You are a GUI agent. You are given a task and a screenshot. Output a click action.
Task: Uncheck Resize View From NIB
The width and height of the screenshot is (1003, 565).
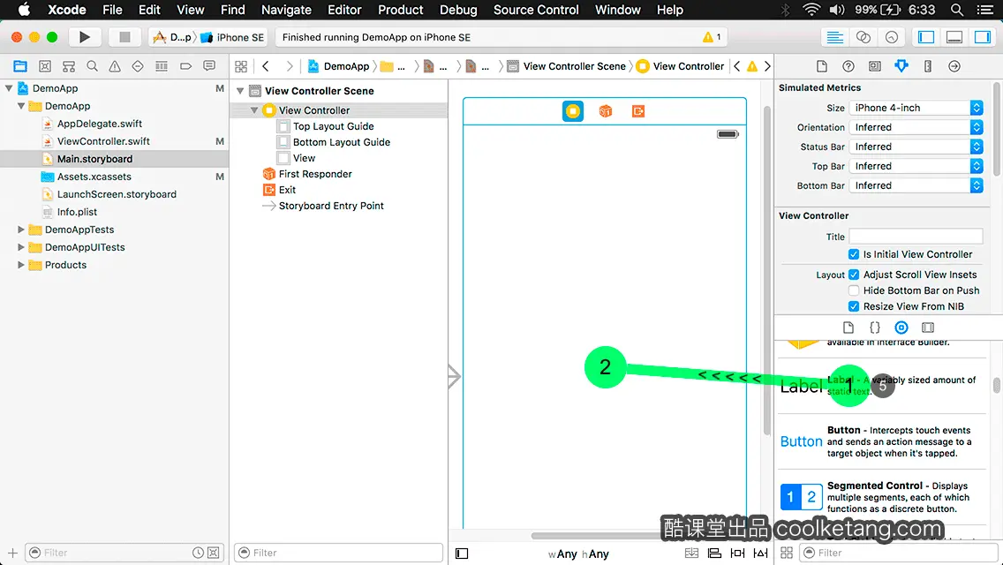tap(853, 306)
